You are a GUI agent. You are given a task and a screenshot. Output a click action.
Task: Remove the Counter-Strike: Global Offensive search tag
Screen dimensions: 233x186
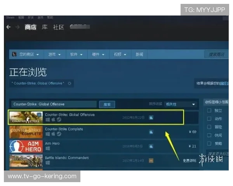[70, 83]
